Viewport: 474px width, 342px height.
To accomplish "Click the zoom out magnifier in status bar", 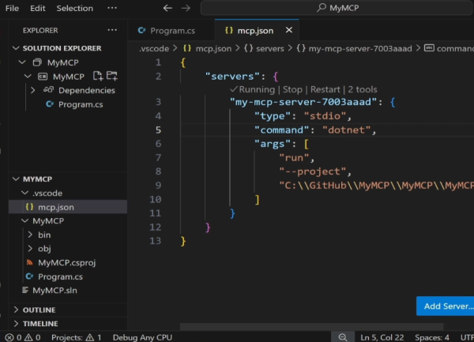I will [x=343, y=337].
